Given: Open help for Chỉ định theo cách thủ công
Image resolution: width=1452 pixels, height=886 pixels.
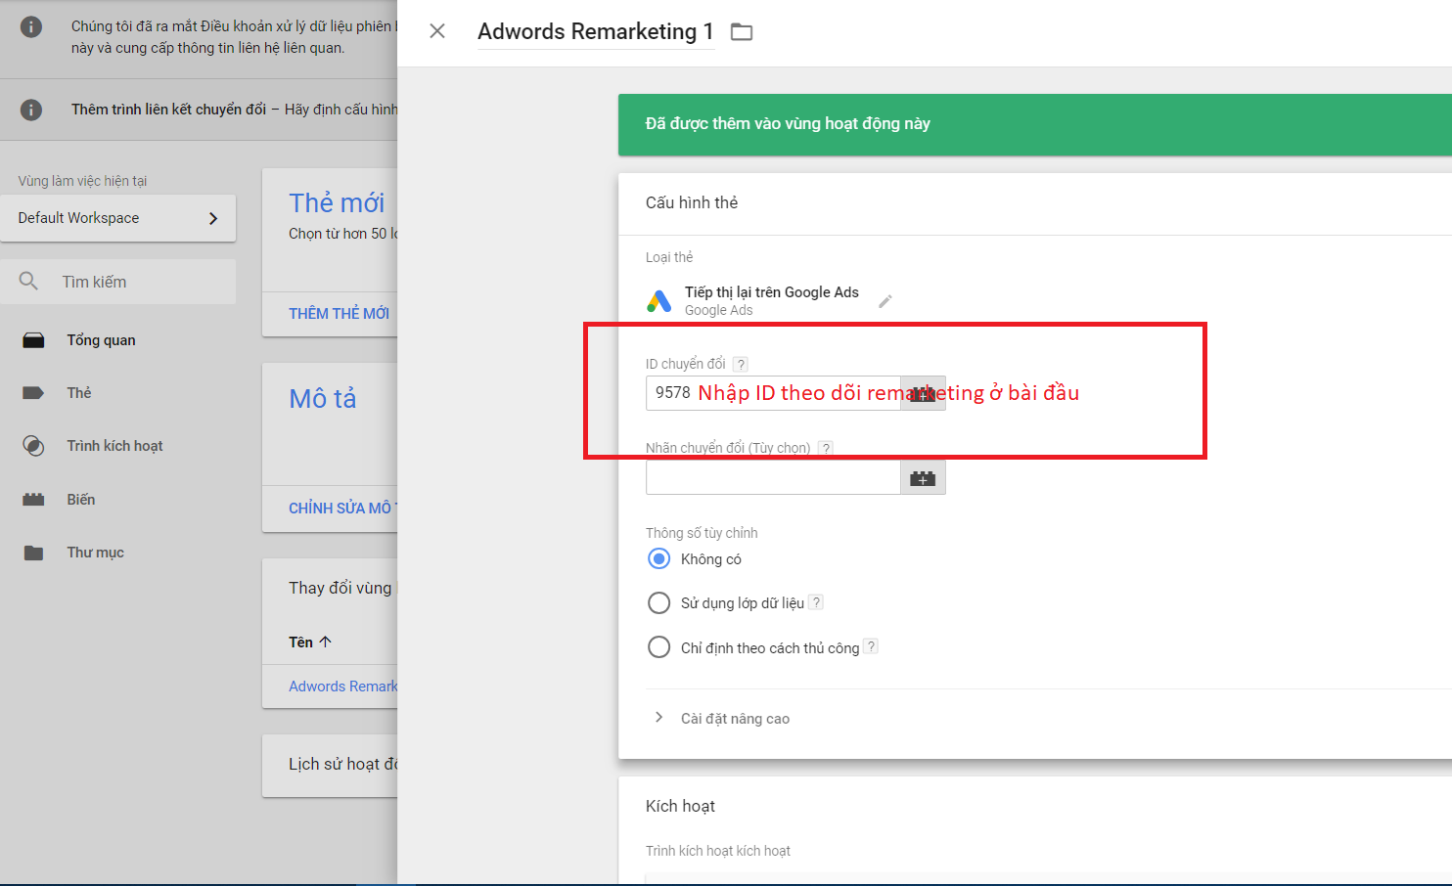Looking at the screenshot, I should pyautogui.click(x=871, y=646).
